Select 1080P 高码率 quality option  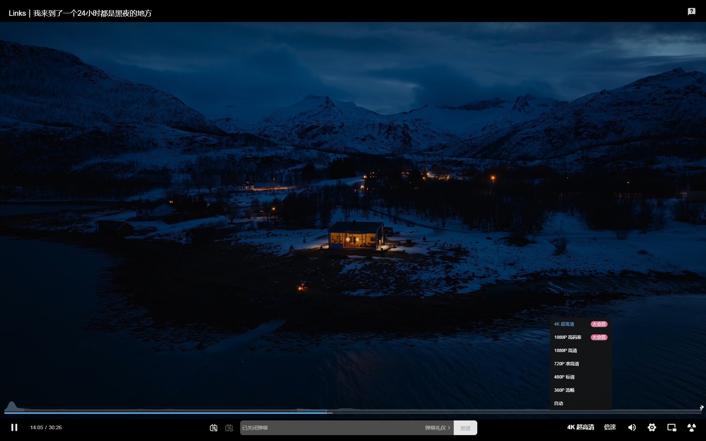coord(568,337)
